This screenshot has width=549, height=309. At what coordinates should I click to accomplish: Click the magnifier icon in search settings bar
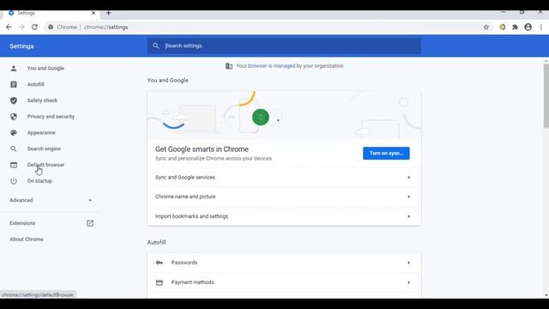click(x=156, y=45)
